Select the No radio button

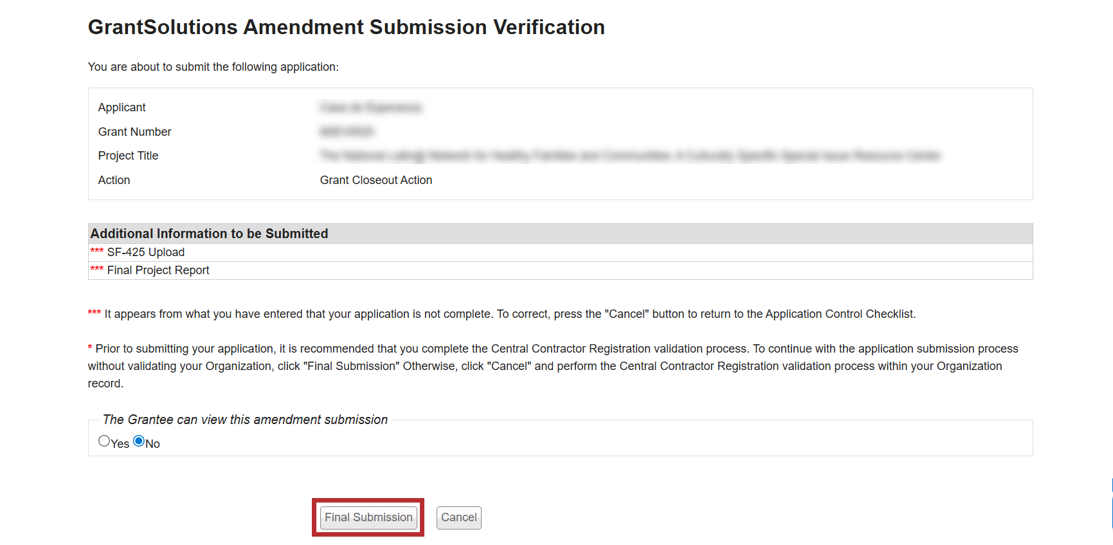coord(139,441)
